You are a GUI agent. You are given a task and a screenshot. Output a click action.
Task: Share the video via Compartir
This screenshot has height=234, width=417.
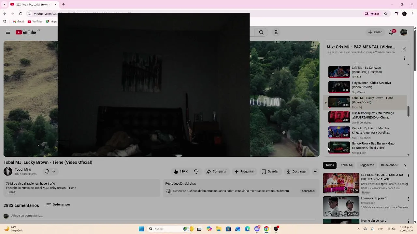coord(216,172)
